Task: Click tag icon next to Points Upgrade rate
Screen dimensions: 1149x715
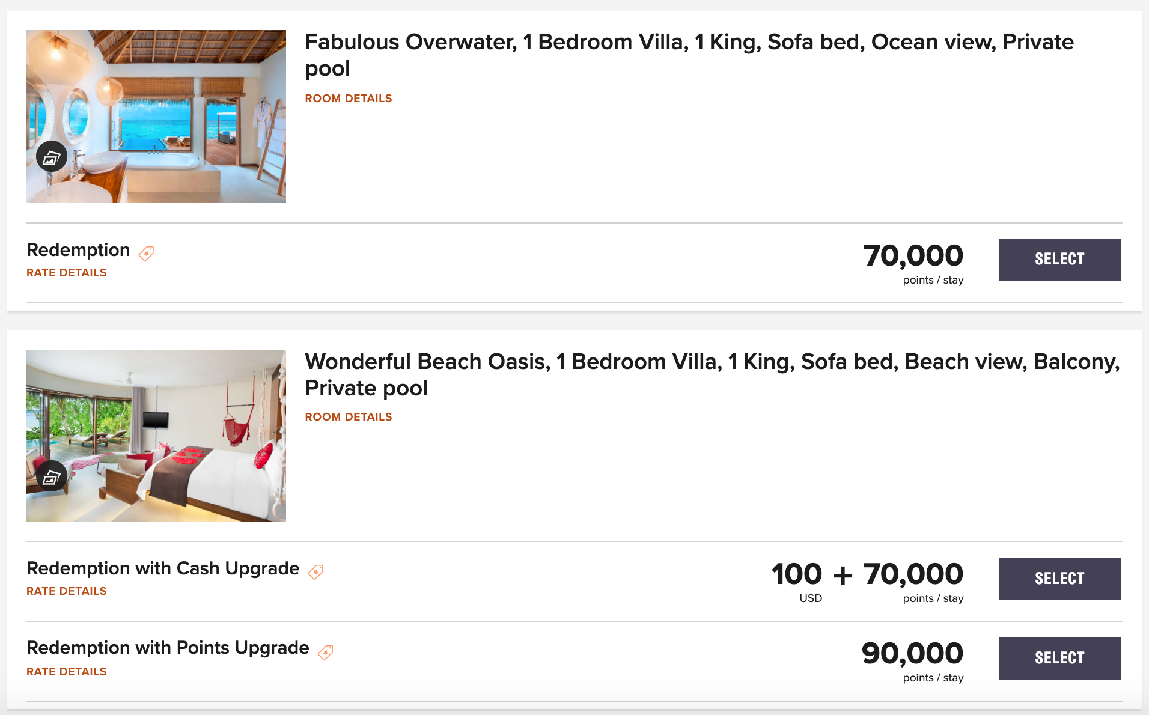Action: coord(325,653)
